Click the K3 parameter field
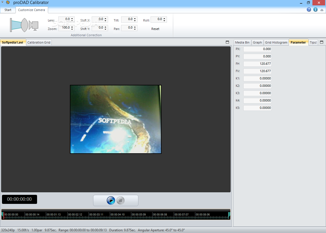326x233 pixels. point(258,93)
